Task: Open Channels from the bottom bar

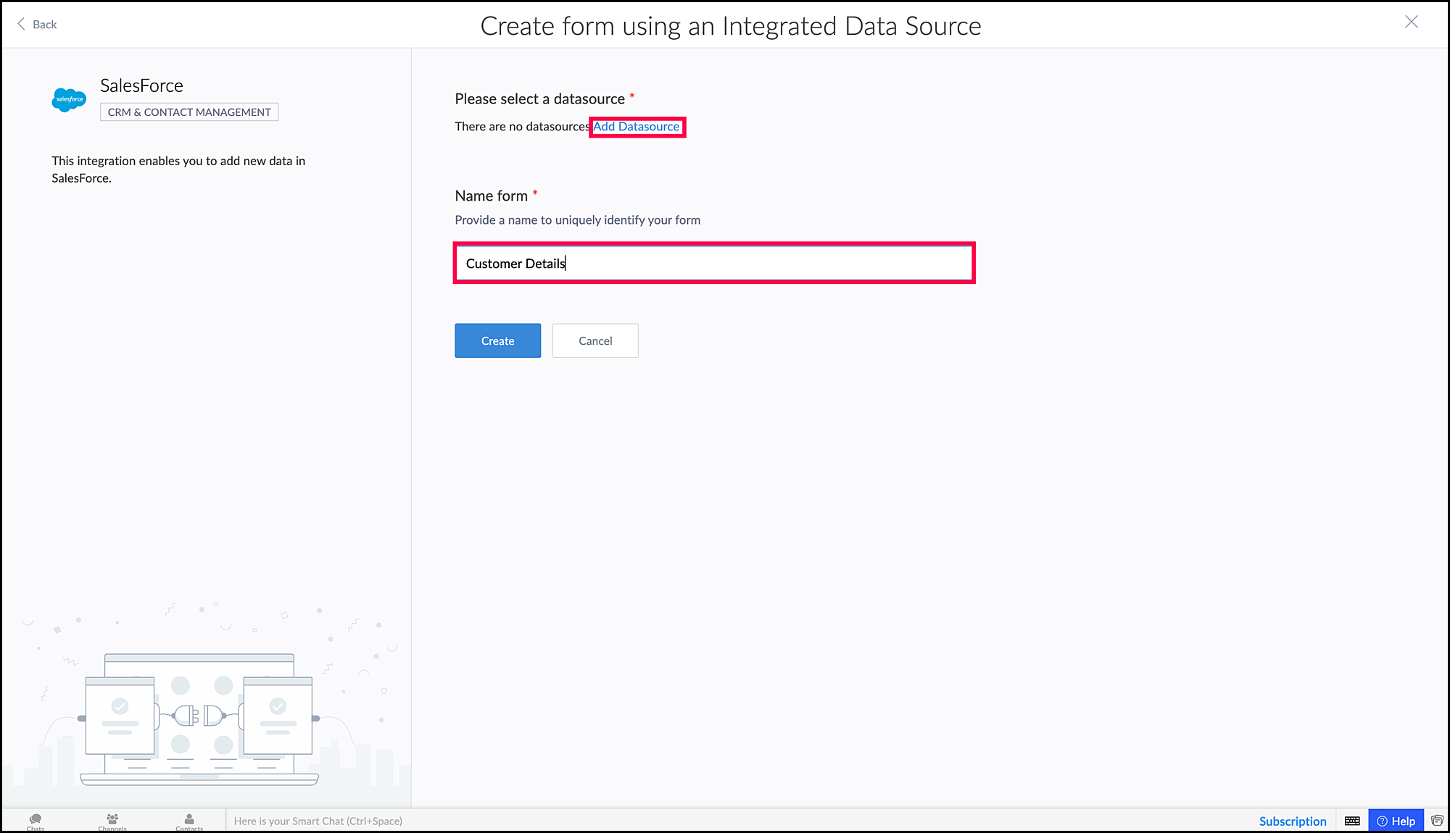Action: [x=112, y=821]
